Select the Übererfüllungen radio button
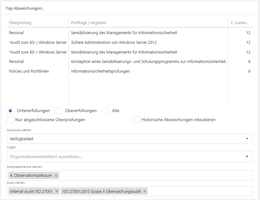The width and height of the screenshot is (260, 200). pyautogui.click(x=59, y=111)
